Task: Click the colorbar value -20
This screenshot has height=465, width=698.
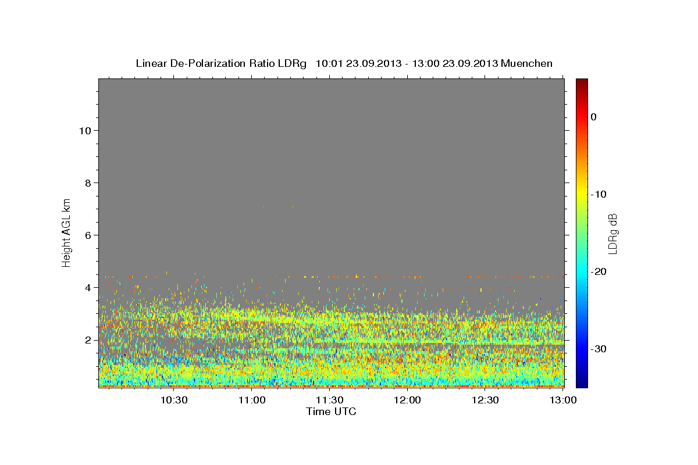Action: (x=599, y=271)
